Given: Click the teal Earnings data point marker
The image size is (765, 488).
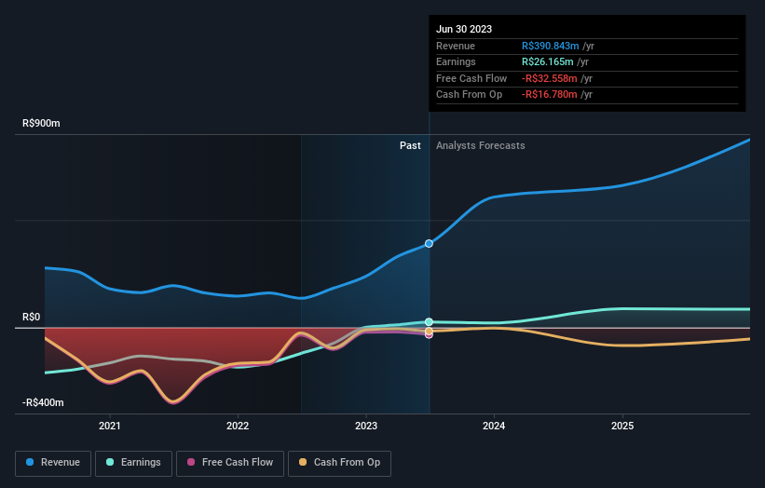Looking at the screenshot, I should (429, 321).
